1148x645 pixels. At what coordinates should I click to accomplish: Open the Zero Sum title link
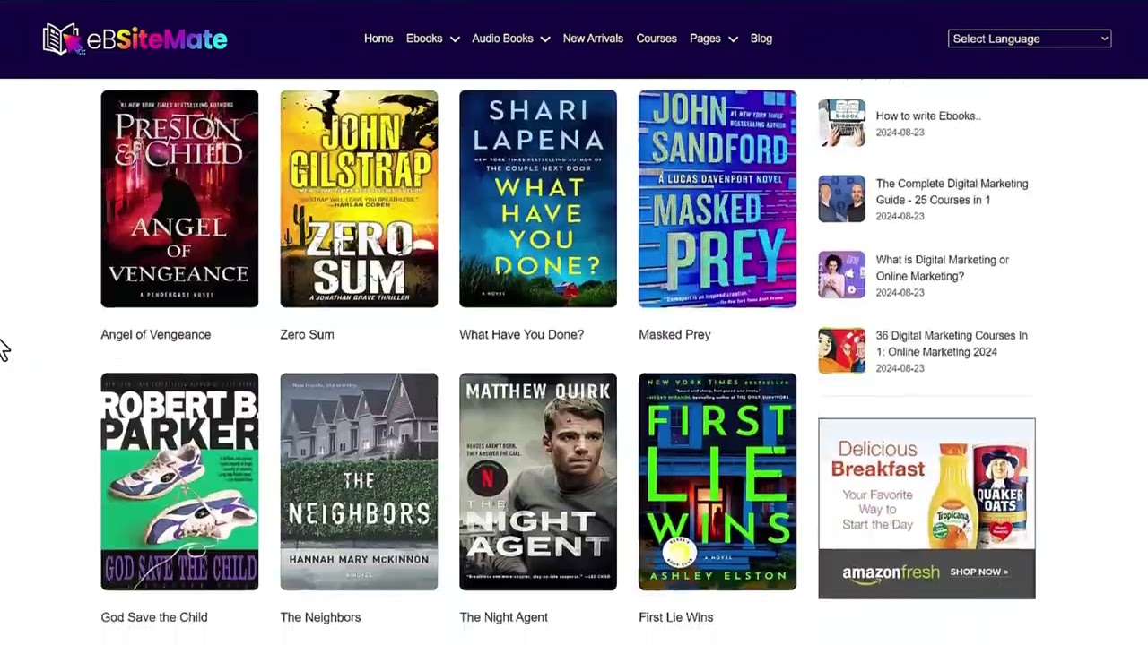(x=307, y=334)
